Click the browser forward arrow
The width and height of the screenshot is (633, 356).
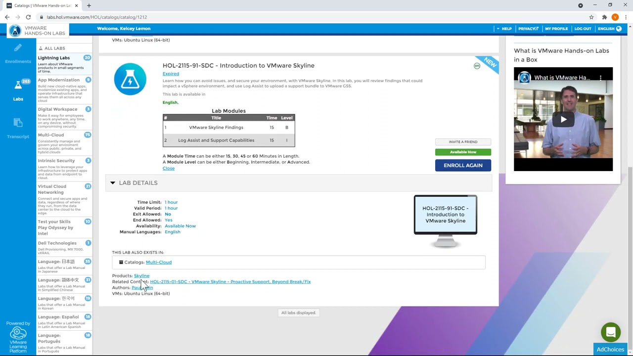(x=18, y=17)
